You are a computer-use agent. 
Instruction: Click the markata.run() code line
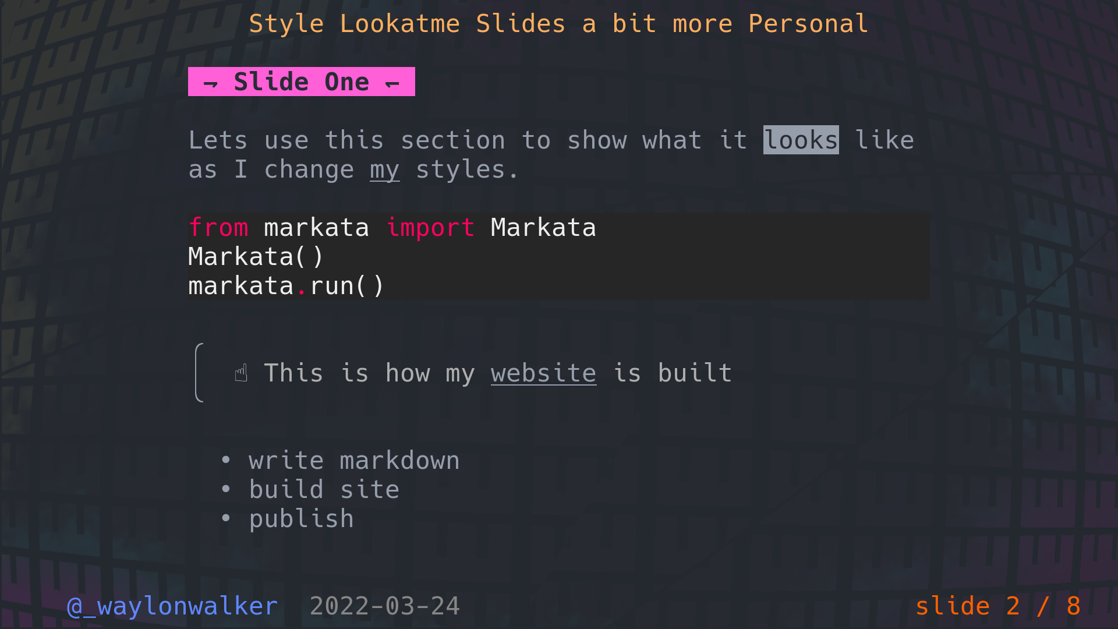286,285
